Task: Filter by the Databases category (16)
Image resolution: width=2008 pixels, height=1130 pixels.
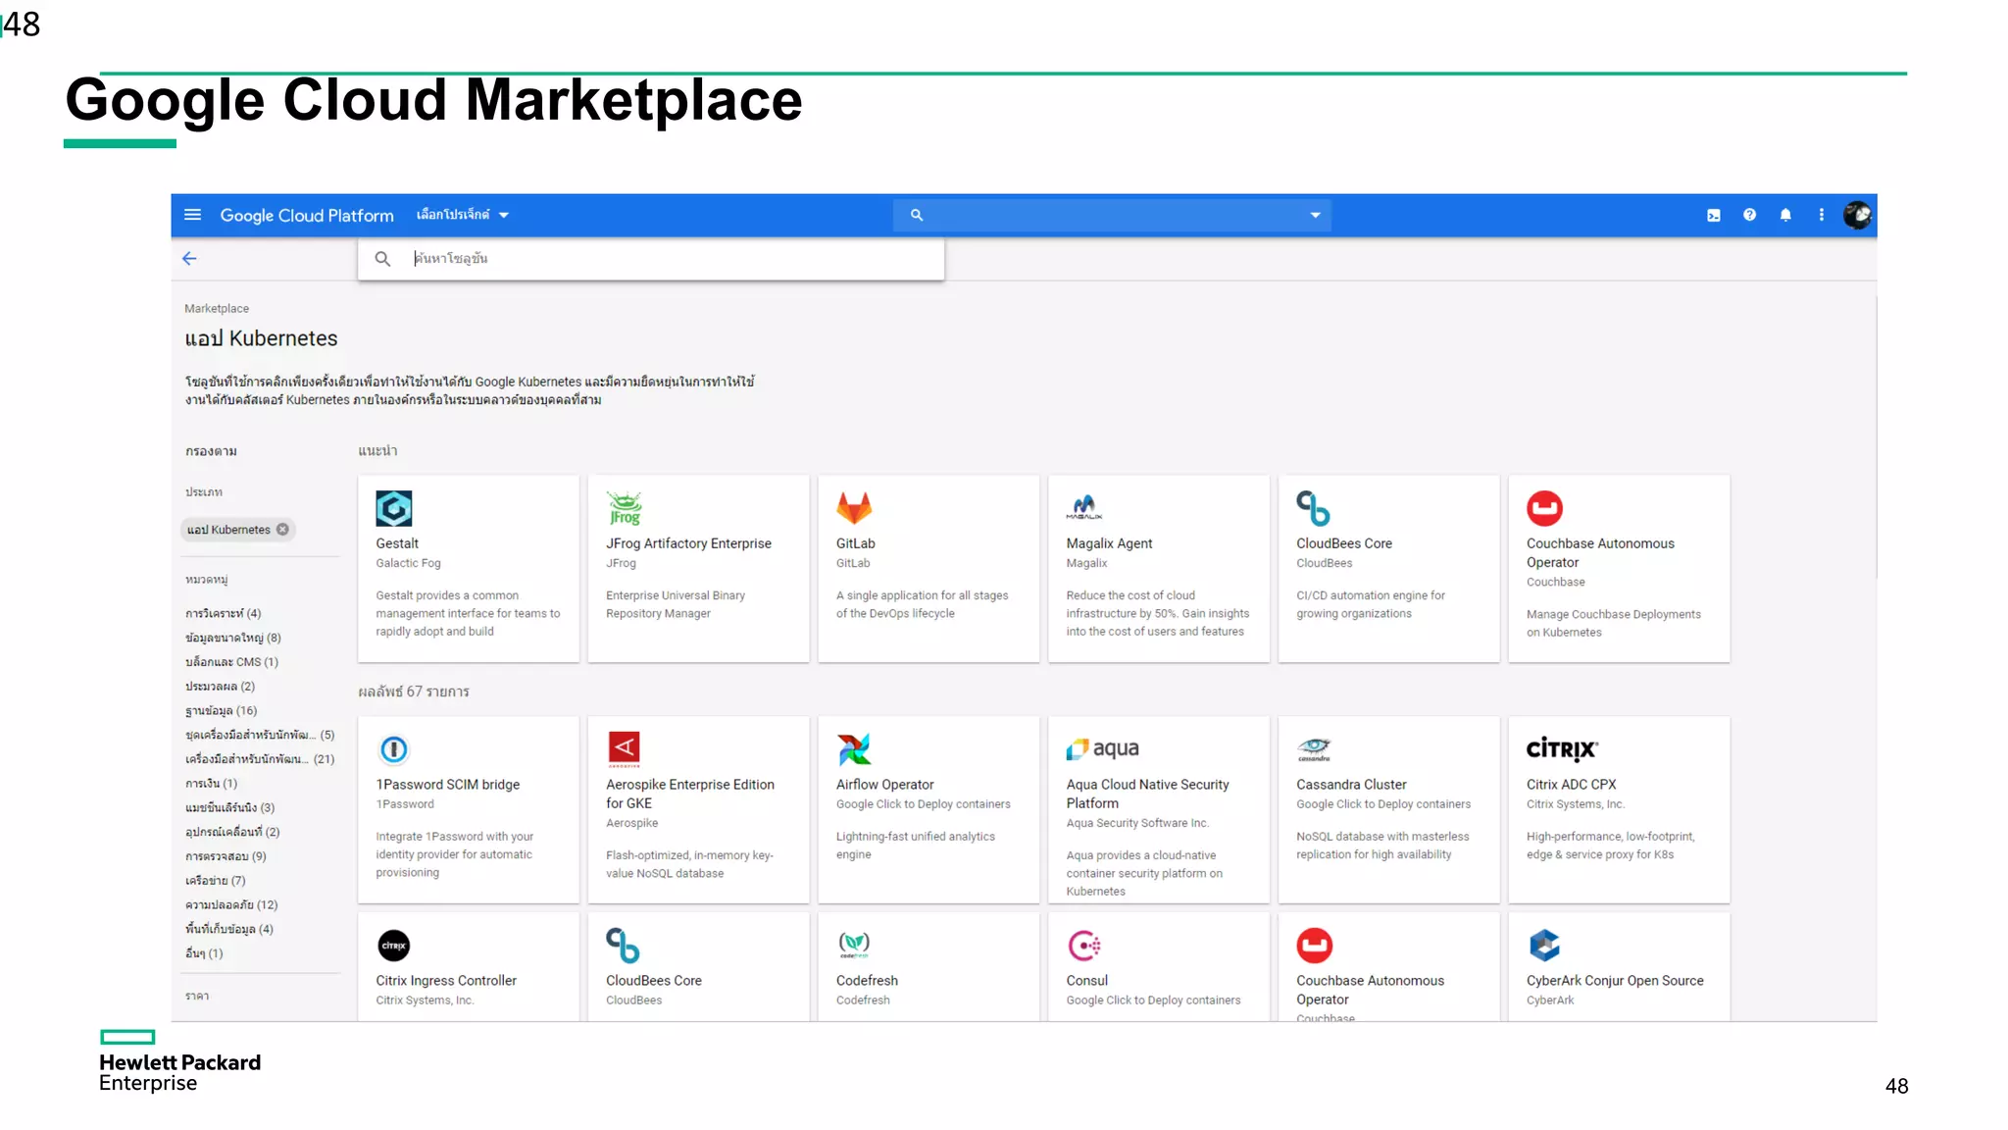Action: (x=222, y=711)
